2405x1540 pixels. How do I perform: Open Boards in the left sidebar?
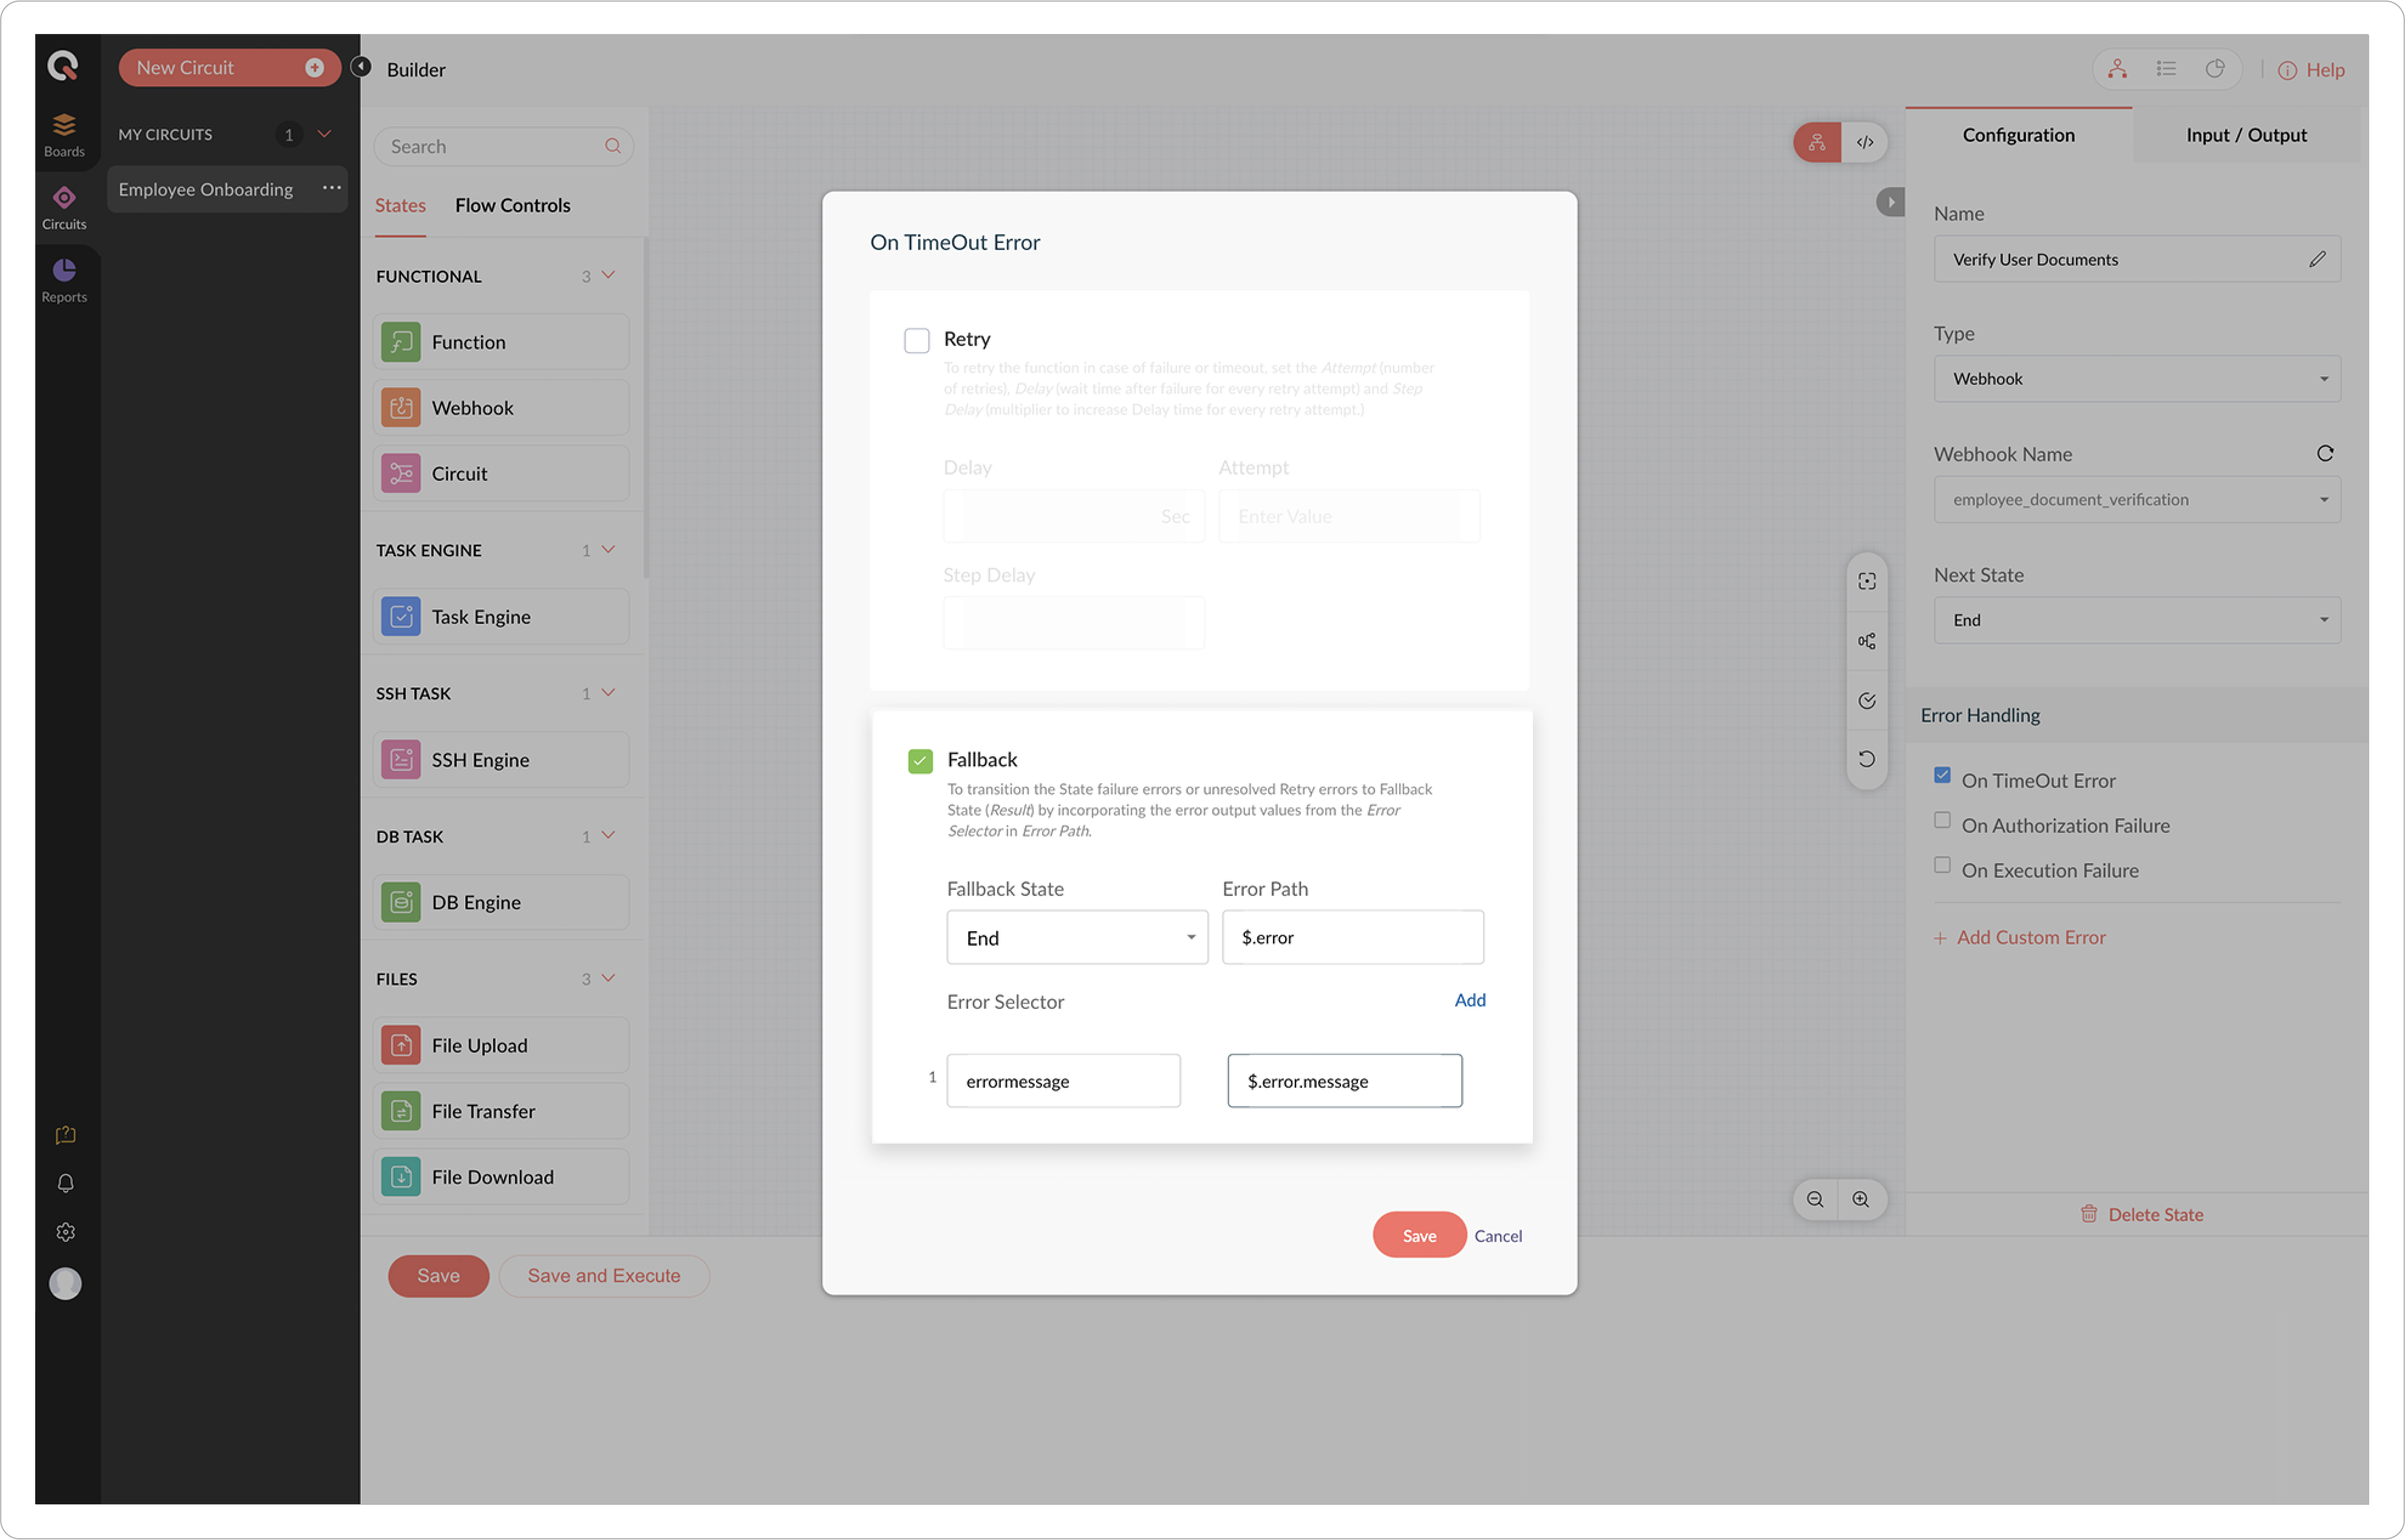[x=64, y=134]
